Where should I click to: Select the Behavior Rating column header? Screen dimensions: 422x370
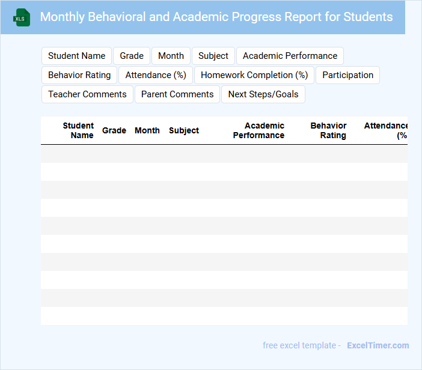[328, 130]
